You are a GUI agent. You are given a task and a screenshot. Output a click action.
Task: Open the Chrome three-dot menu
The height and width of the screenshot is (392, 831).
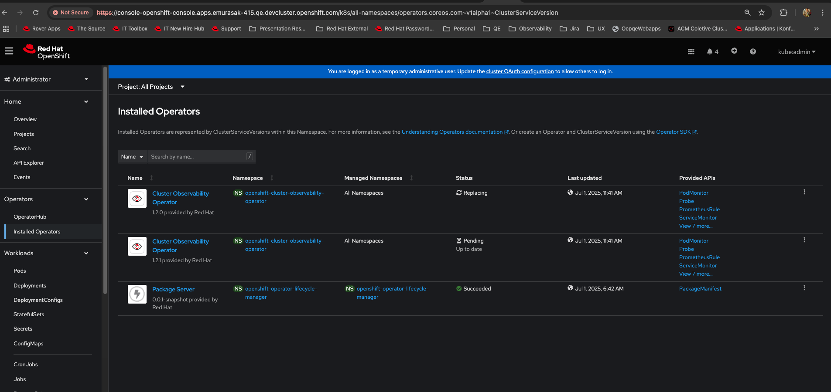point(823,13)
